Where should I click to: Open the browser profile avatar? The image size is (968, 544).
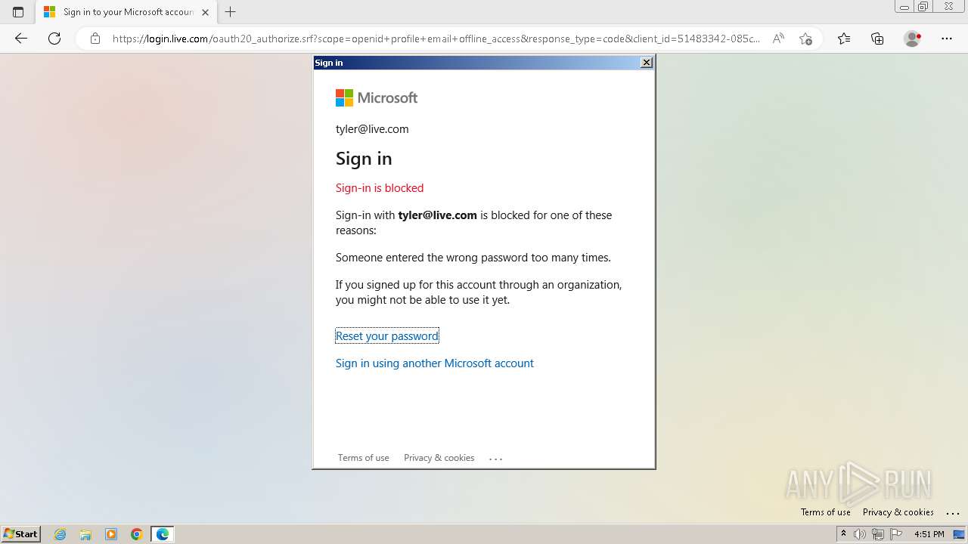click(913, 39)
